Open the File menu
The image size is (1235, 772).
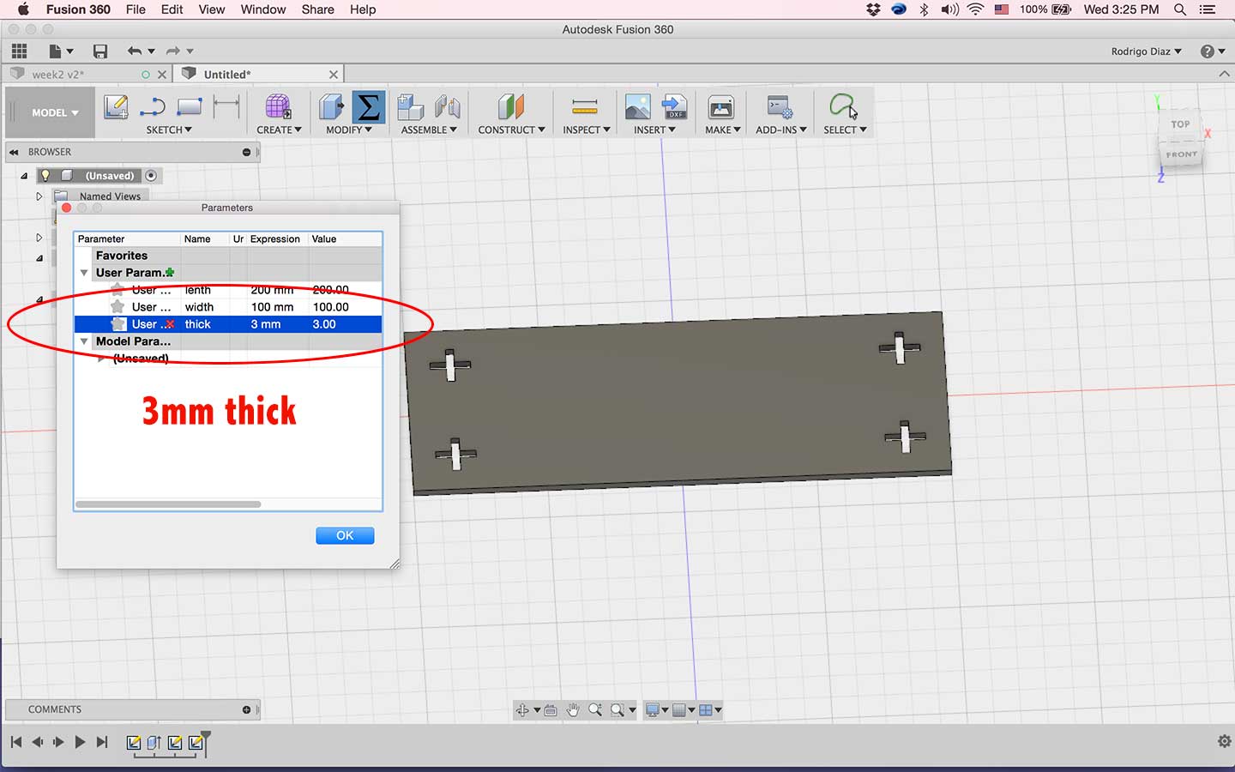click(x=136, y=9)
